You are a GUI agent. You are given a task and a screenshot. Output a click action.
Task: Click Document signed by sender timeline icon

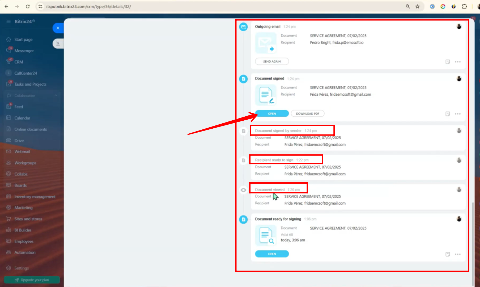coord(243,131)
